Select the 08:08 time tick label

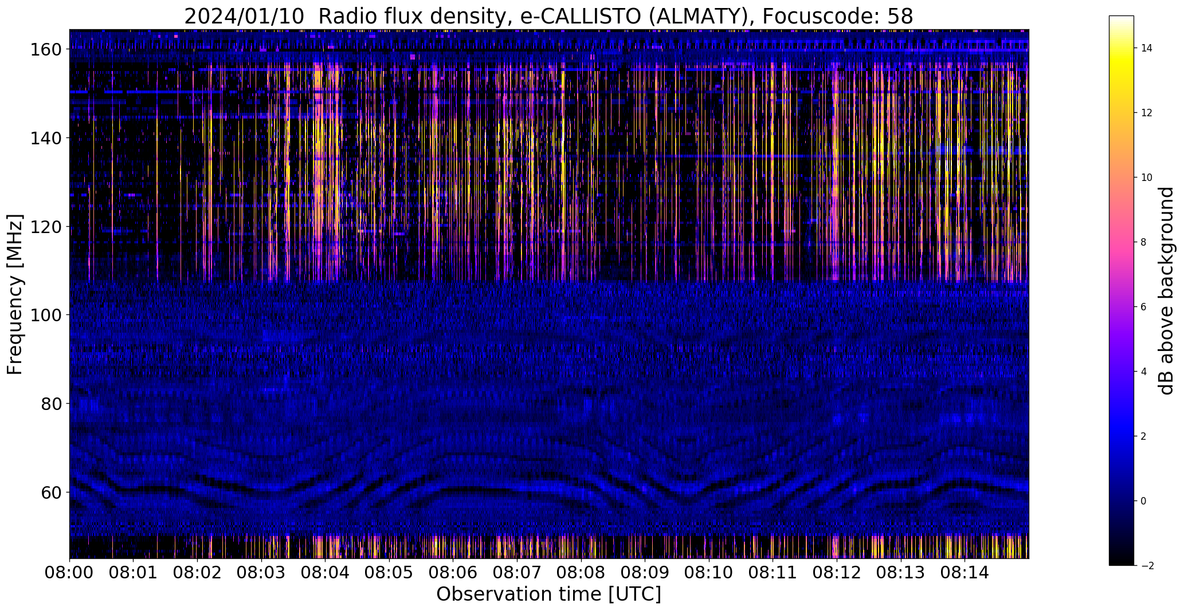[581, 572]
